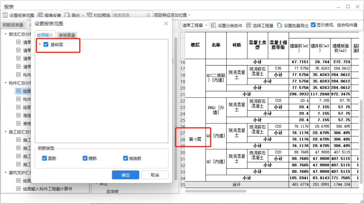Screen dimensions: 364x204
Task: Collapse the 基坑支护汇总 group
Action: (5, 172)
